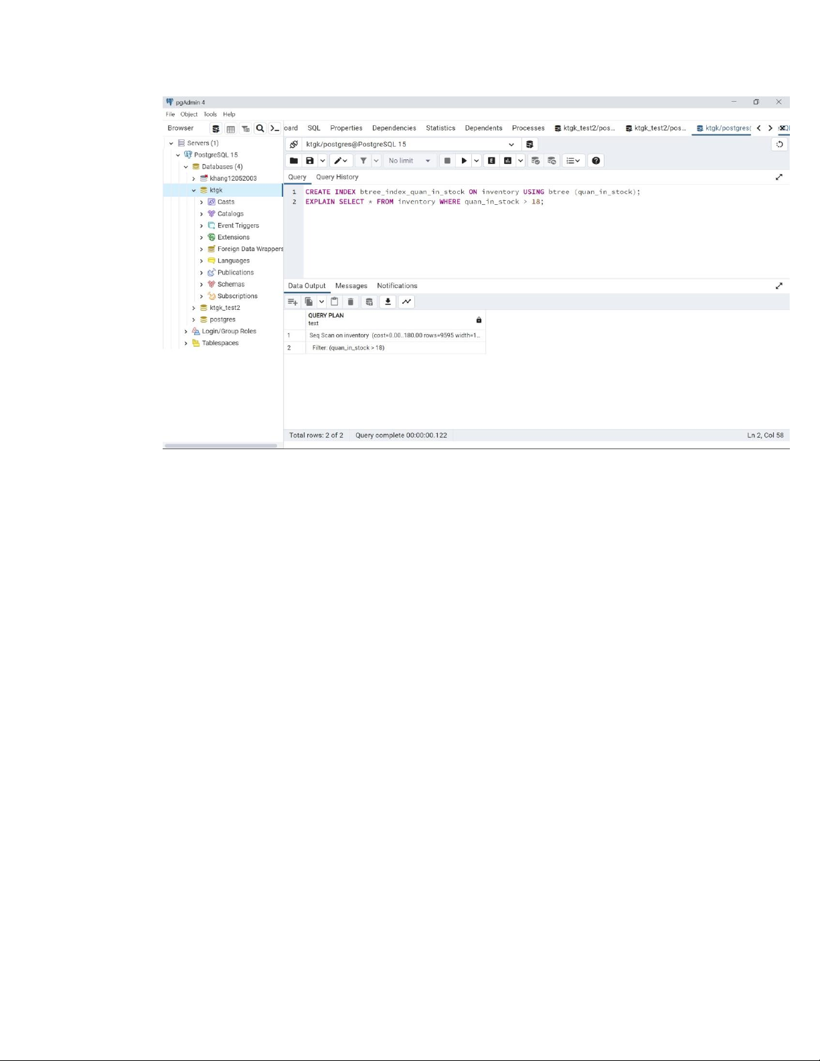Execute the query with the play button
The image size is (820, 1061).
coord(464,161)
